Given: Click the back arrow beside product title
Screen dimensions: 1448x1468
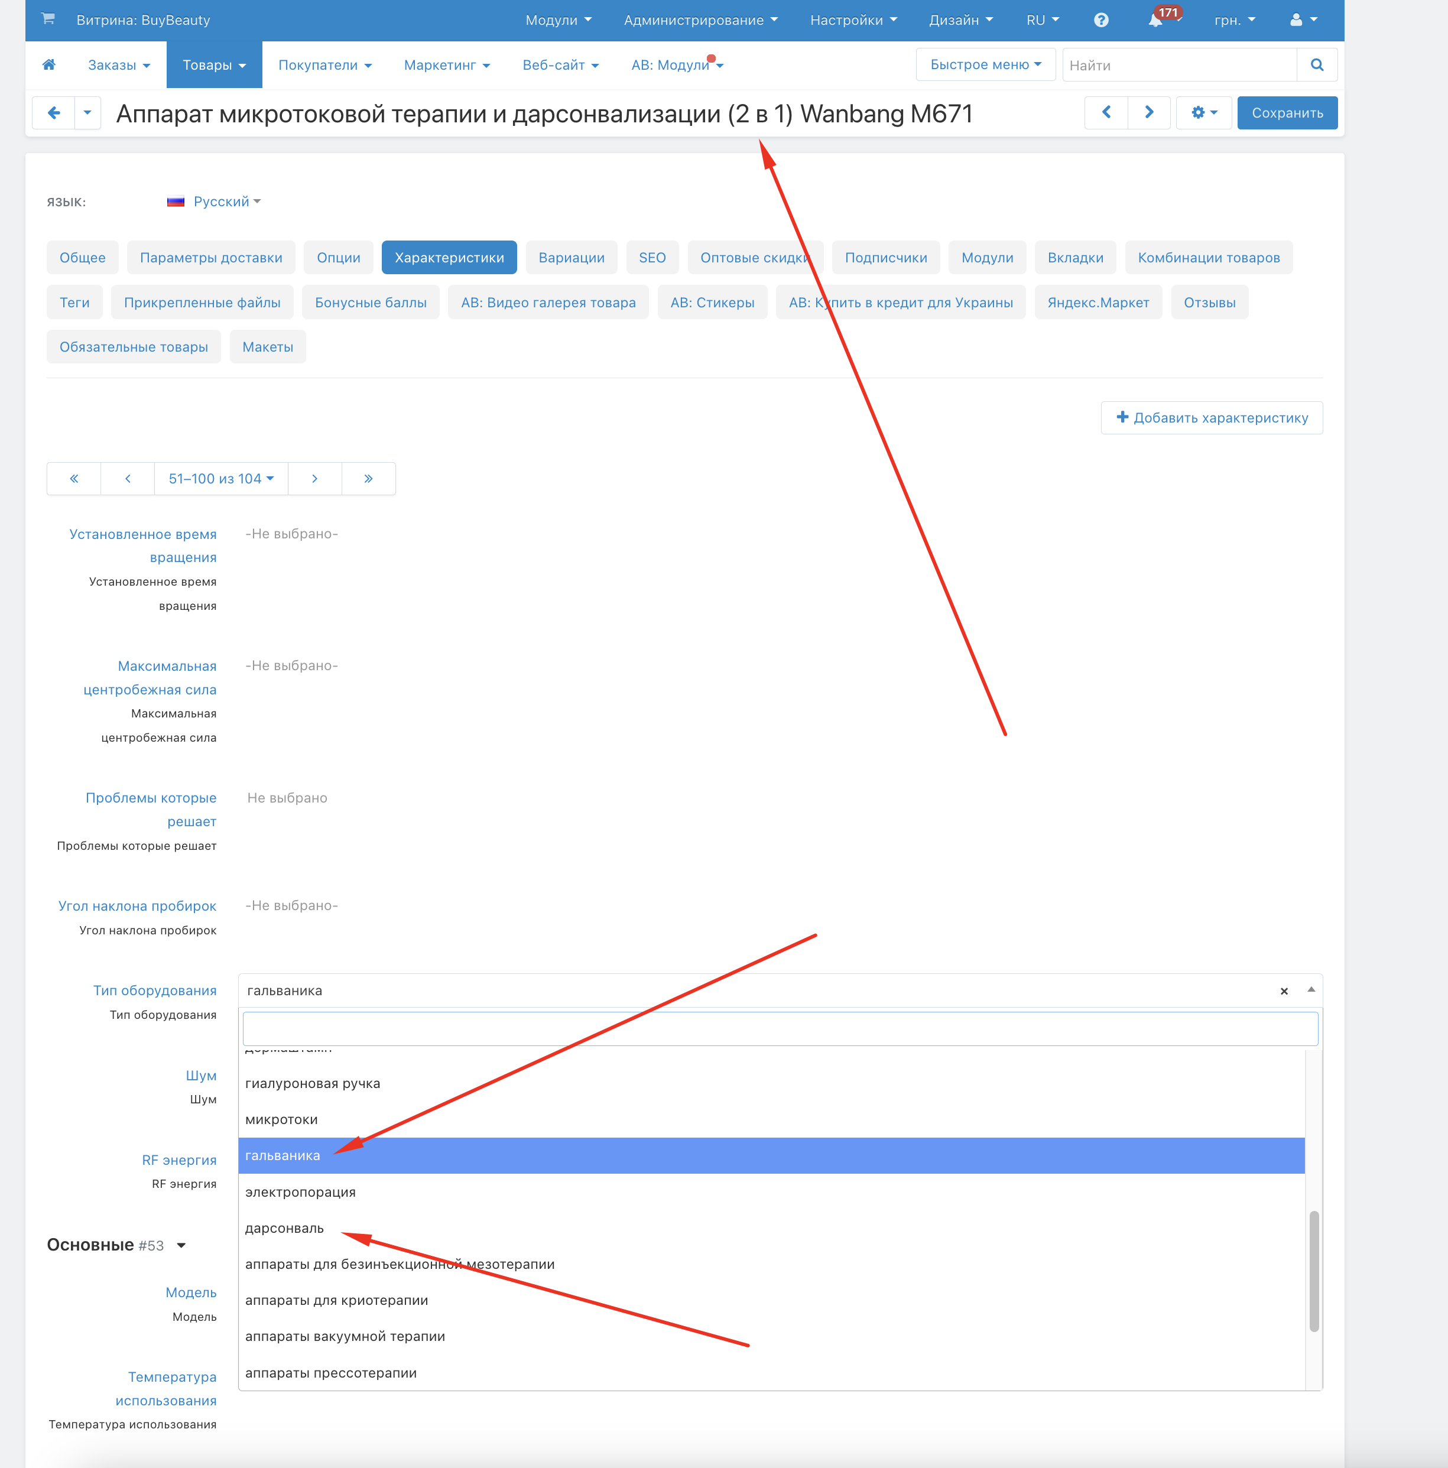Looking at the screenshot, I should point(53,113).
